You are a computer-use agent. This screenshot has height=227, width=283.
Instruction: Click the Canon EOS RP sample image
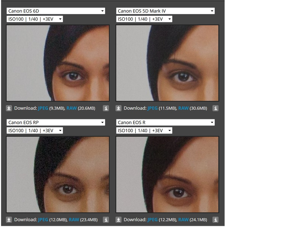pos(58,174)
